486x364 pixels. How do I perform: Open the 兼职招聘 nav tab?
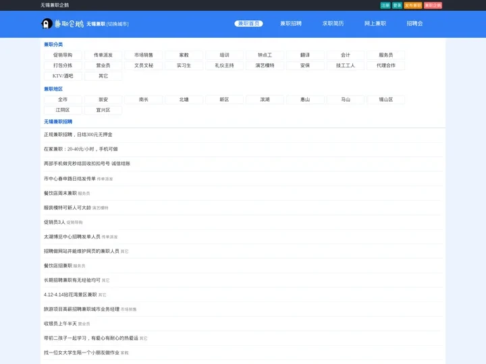(x=291, y=24)
